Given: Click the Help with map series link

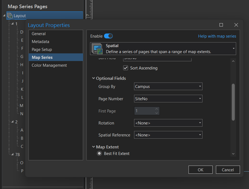Looking at the screenshot, I should tap(217, 36).
